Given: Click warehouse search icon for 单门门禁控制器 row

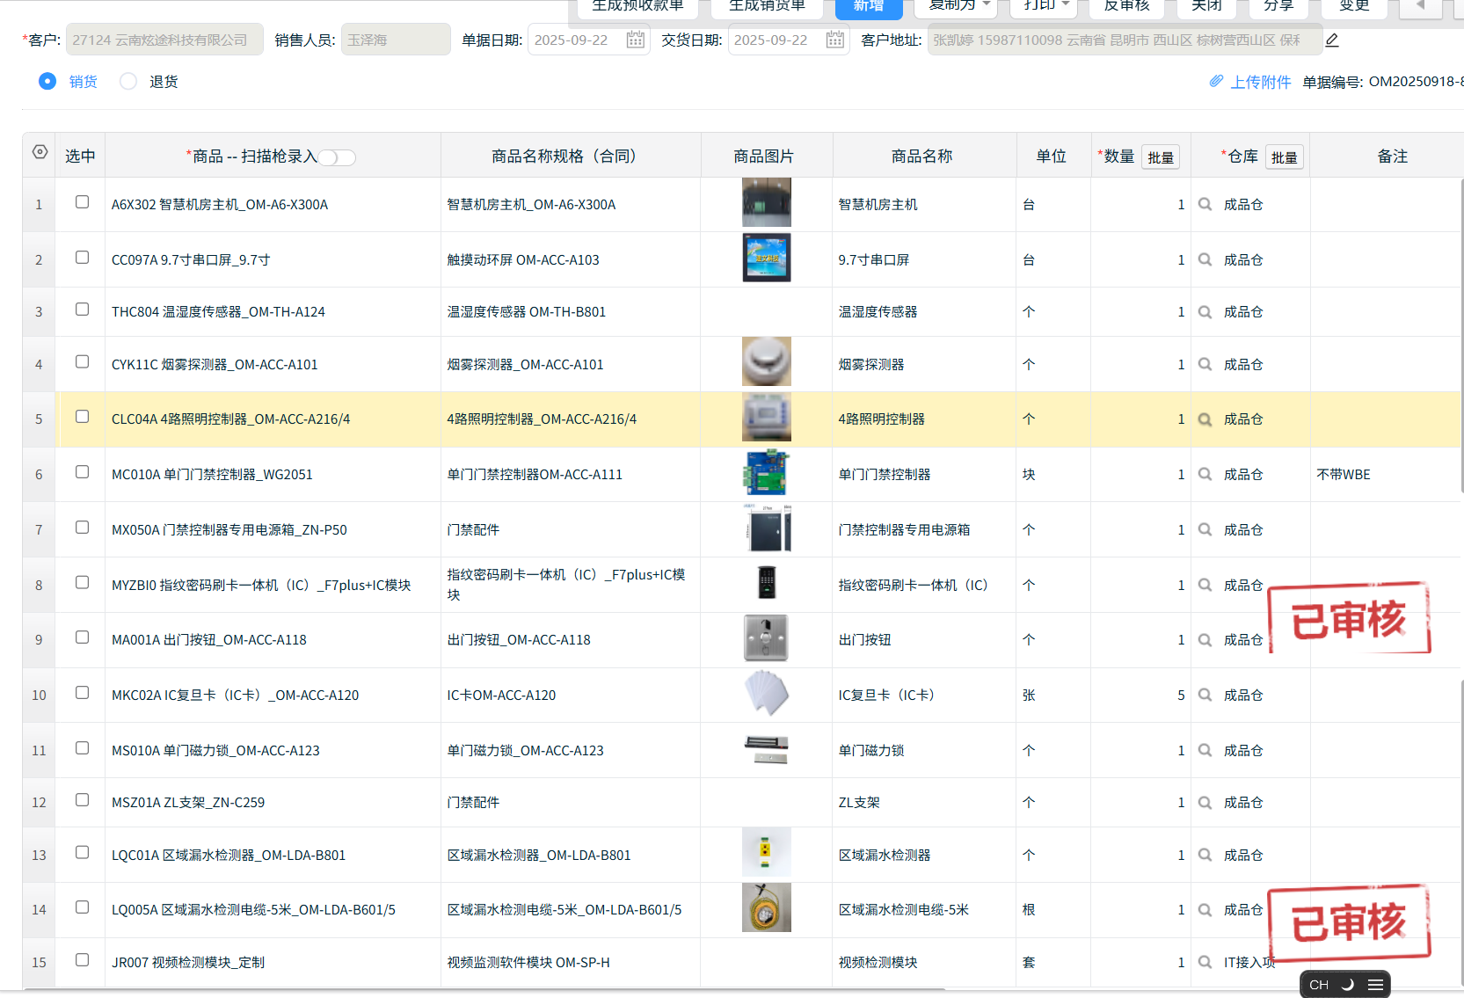Looking at the screenshot, I should (1205, 475).
